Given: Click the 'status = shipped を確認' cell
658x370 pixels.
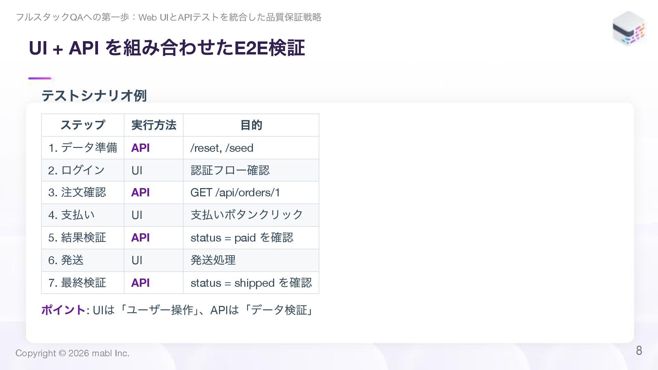Looking at the screenshot, I should pos(251,283).
